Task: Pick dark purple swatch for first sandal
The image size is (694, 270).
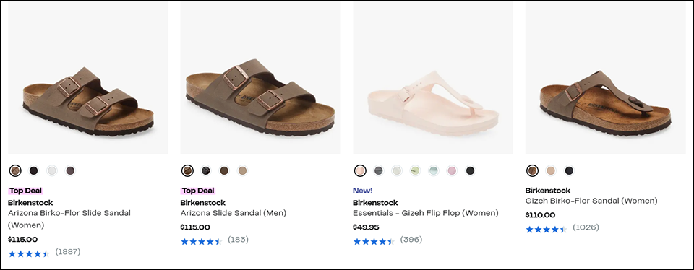Action: click(x=70, y=170)
